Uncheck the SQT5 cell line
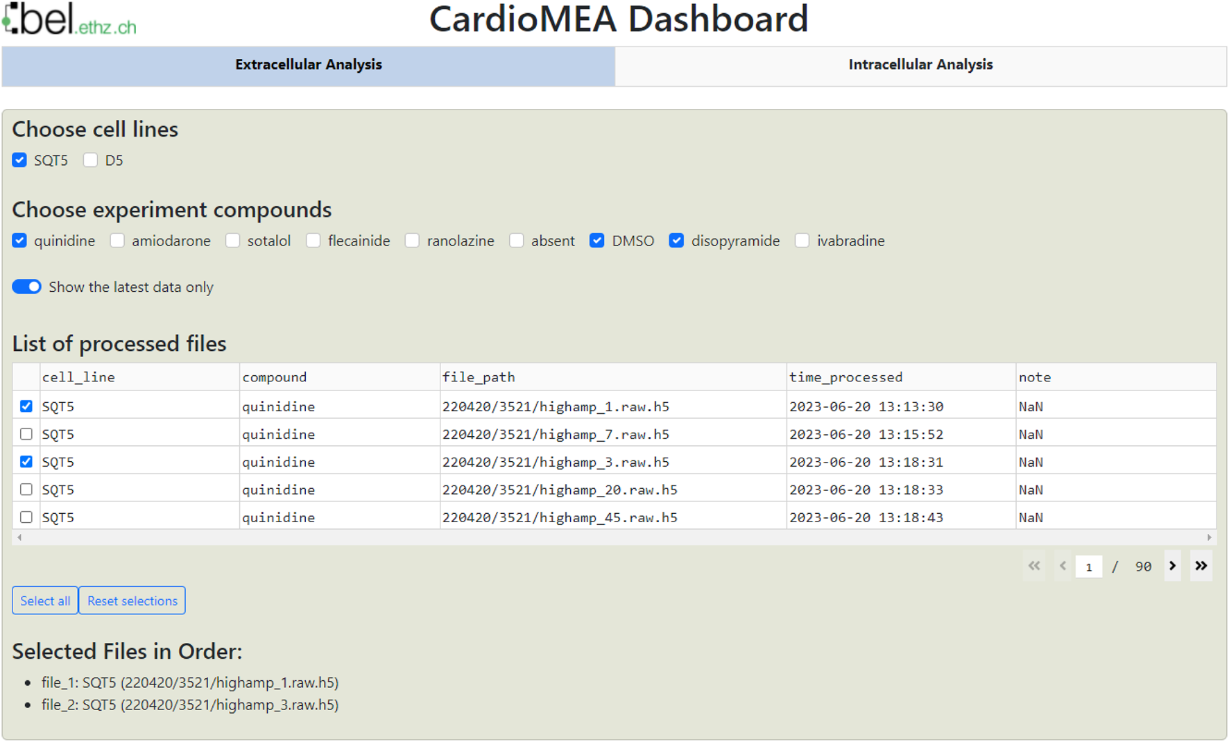Image resolution: width=1229 pixels, height=742 pixels. pos(19,160)
